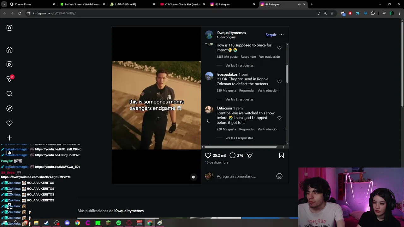The height and width of the screenshot is (227, 404).
Task: Click Ver traducción on f3itiiceira's comment
Action: click(x=268, y=129)
